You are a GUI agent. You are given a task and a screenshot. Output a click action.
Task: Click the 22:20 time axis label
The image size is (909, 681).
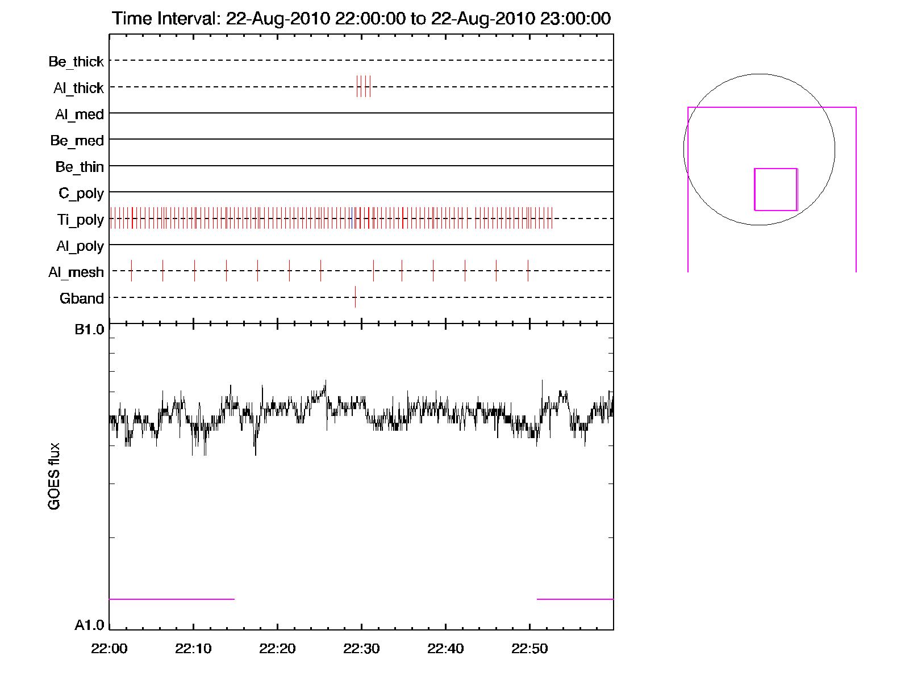click(x=277, y=649)
